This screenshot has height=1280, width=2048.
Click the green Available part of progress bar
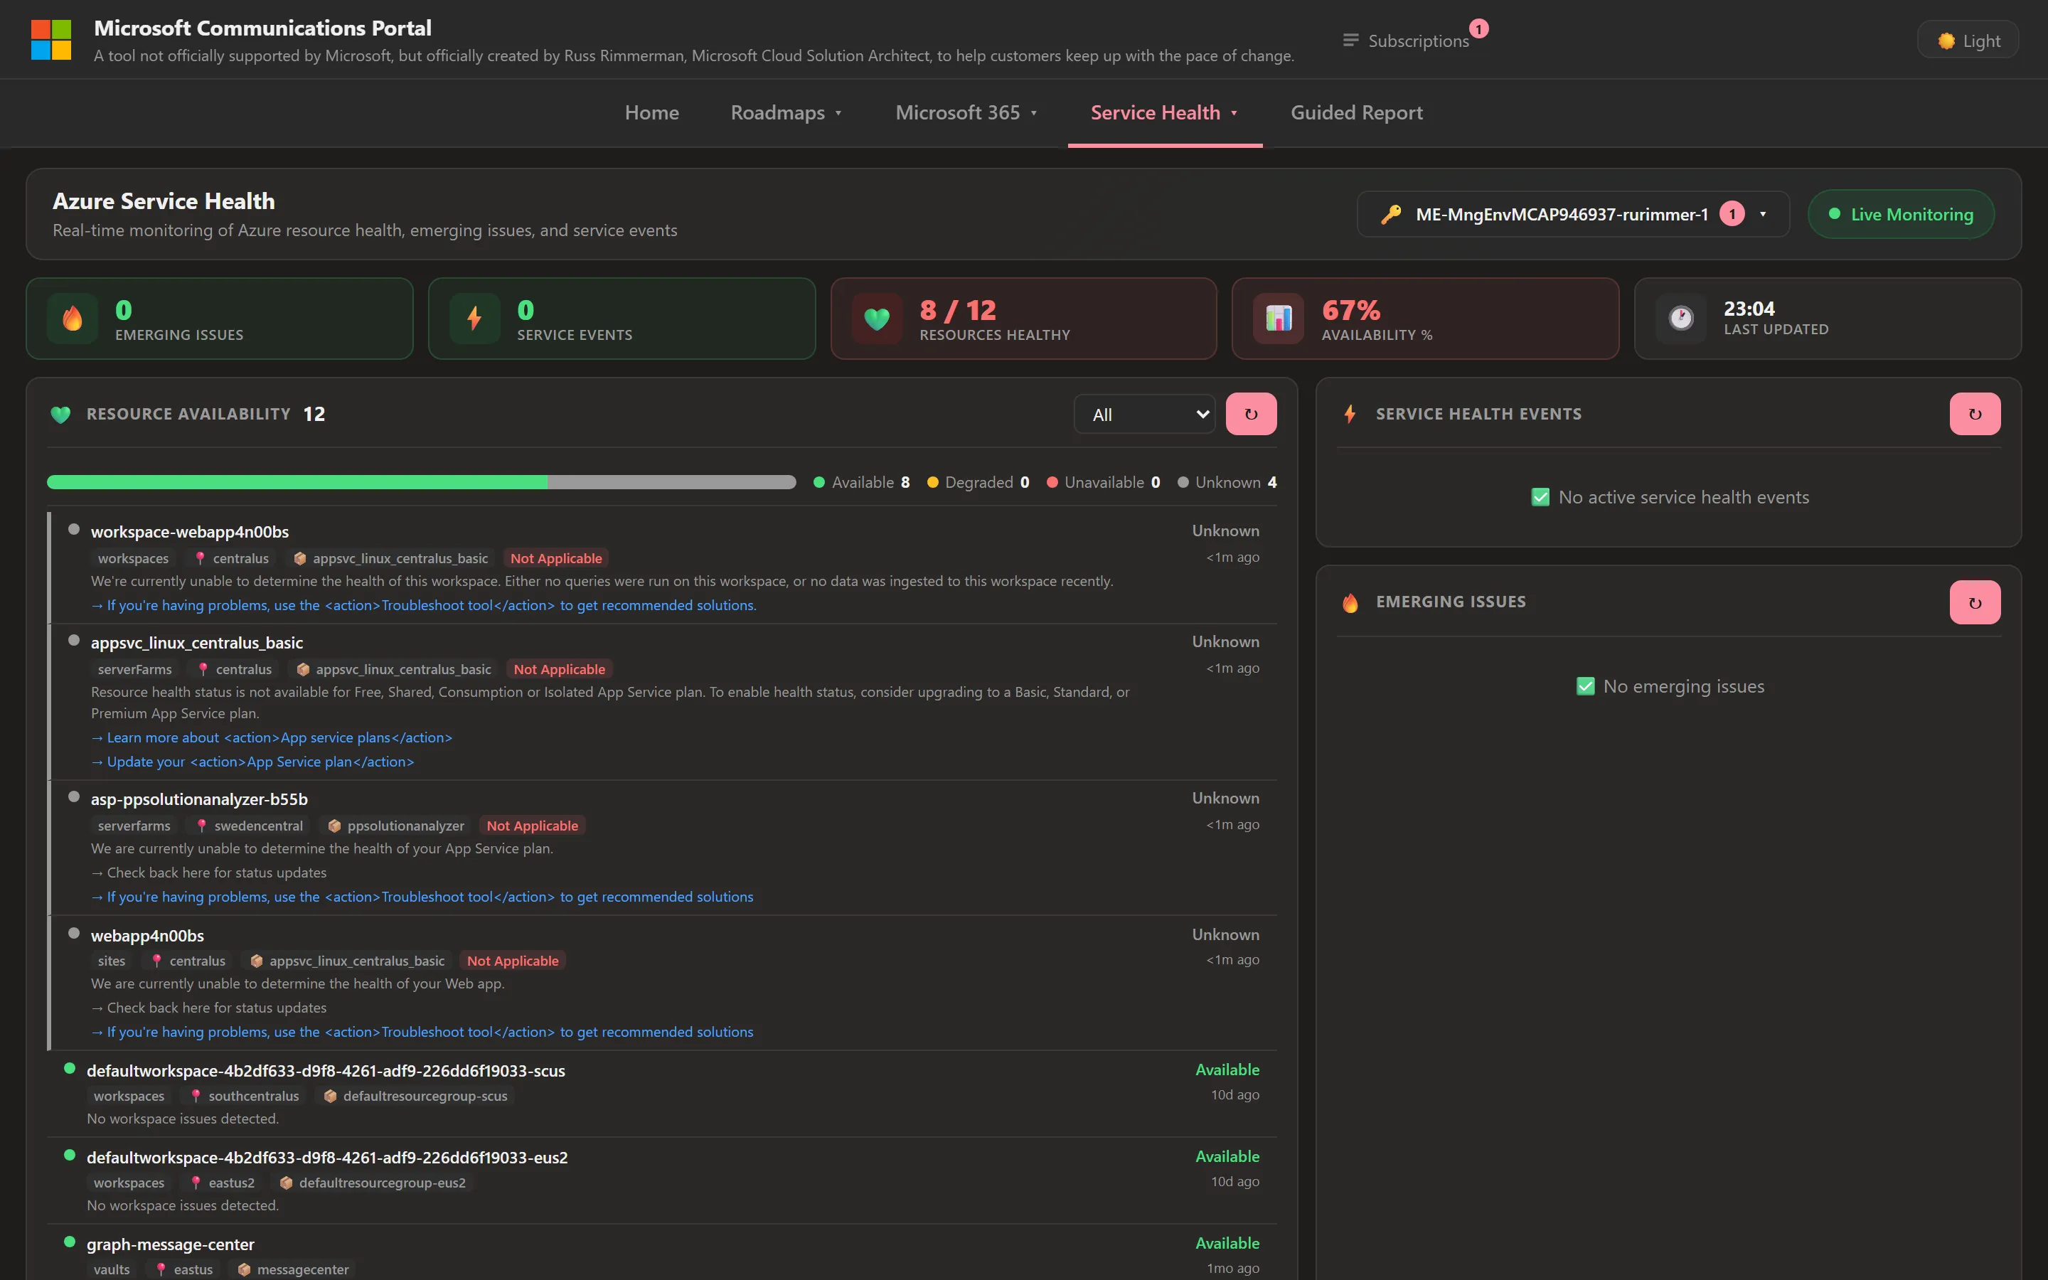[x=297, y=483]
